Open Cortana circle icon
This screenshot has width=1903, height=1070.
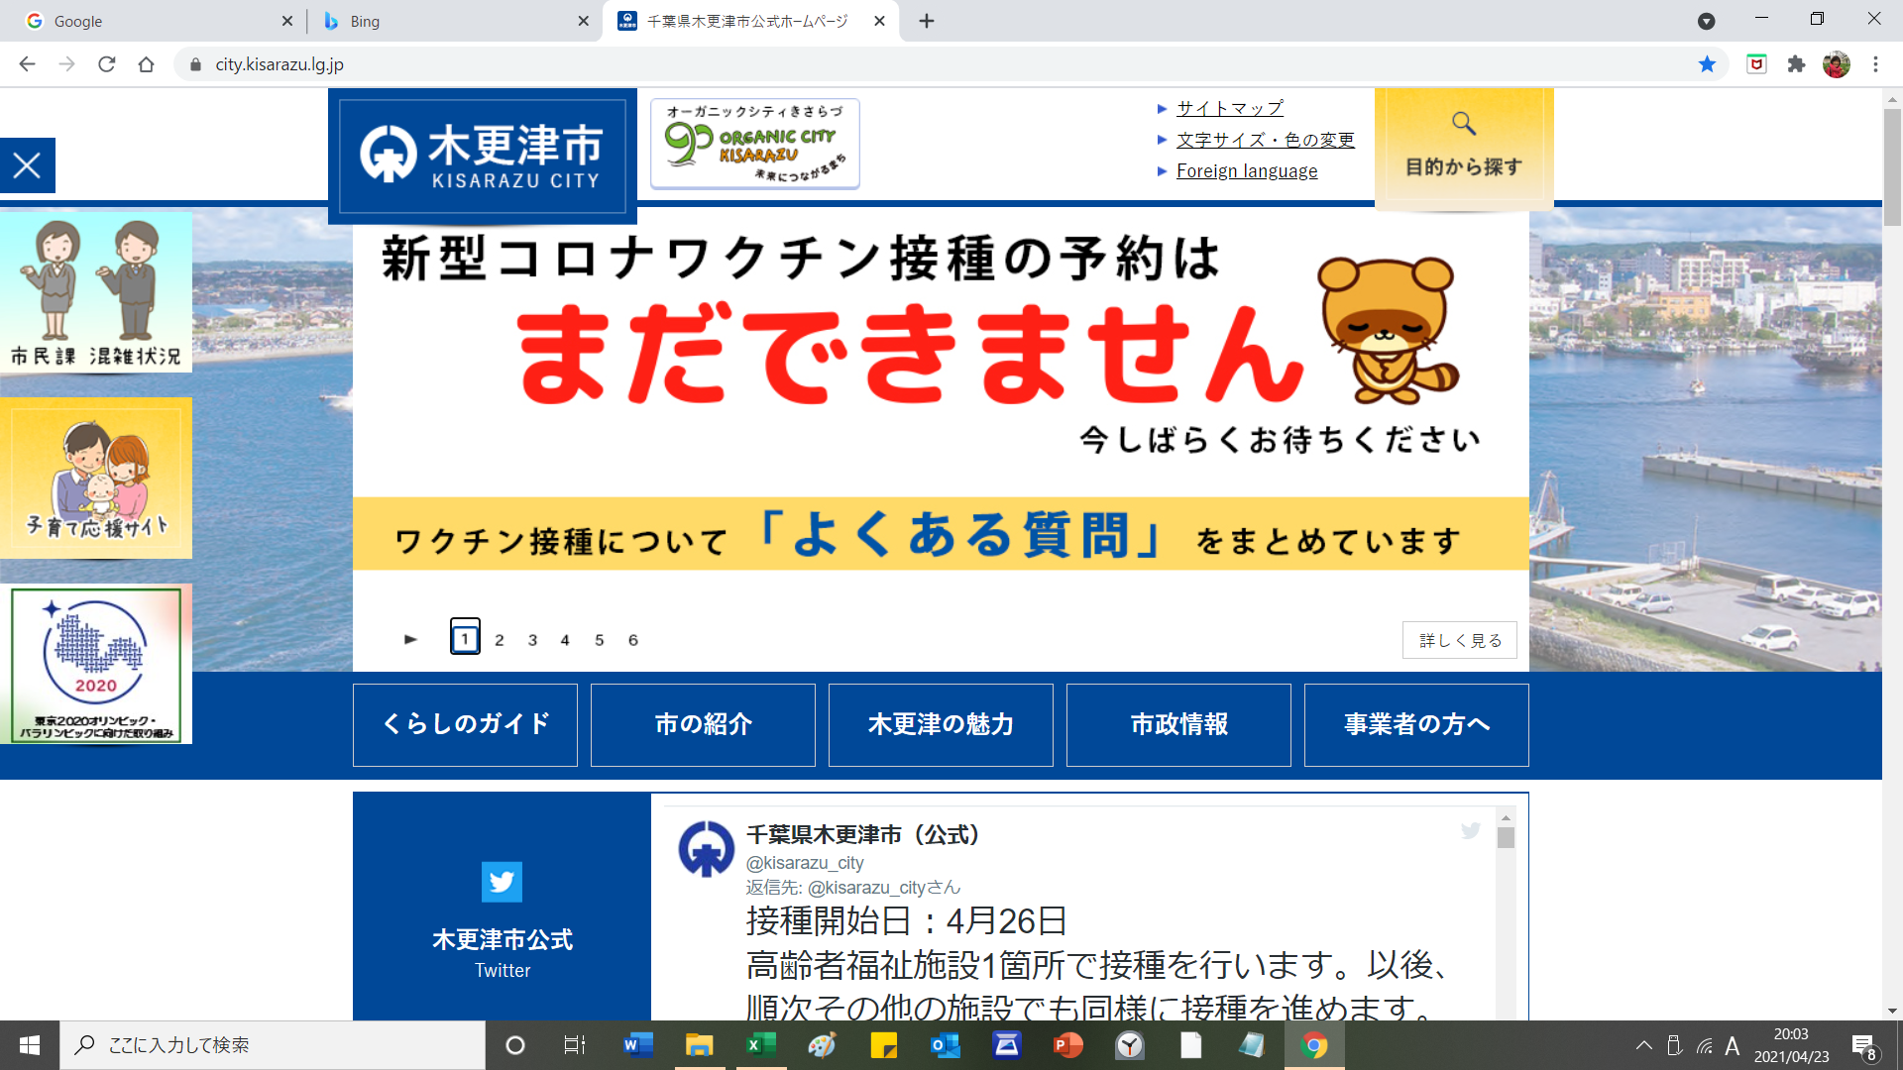tap(515, 1045)
